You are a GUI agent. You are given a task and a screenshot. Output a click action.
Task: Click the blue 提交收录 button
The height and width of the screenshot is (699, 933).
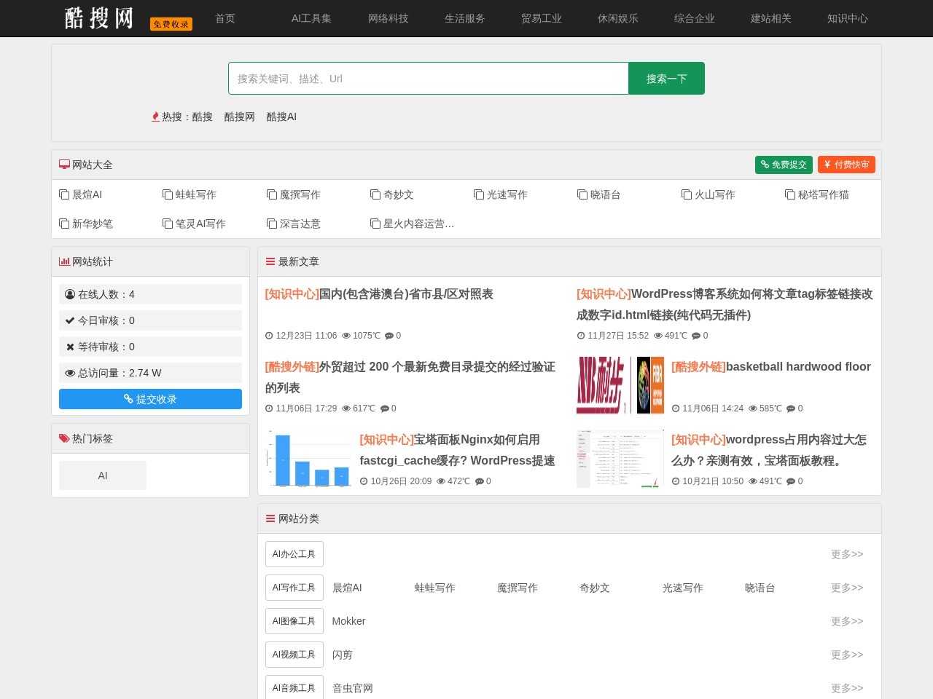(150, 399)
